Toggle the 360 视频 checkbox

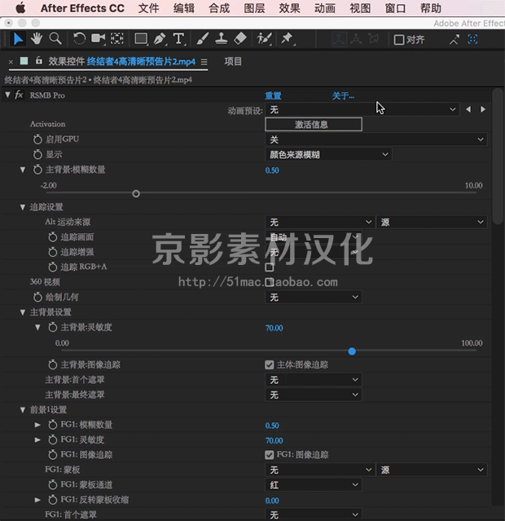270,282
